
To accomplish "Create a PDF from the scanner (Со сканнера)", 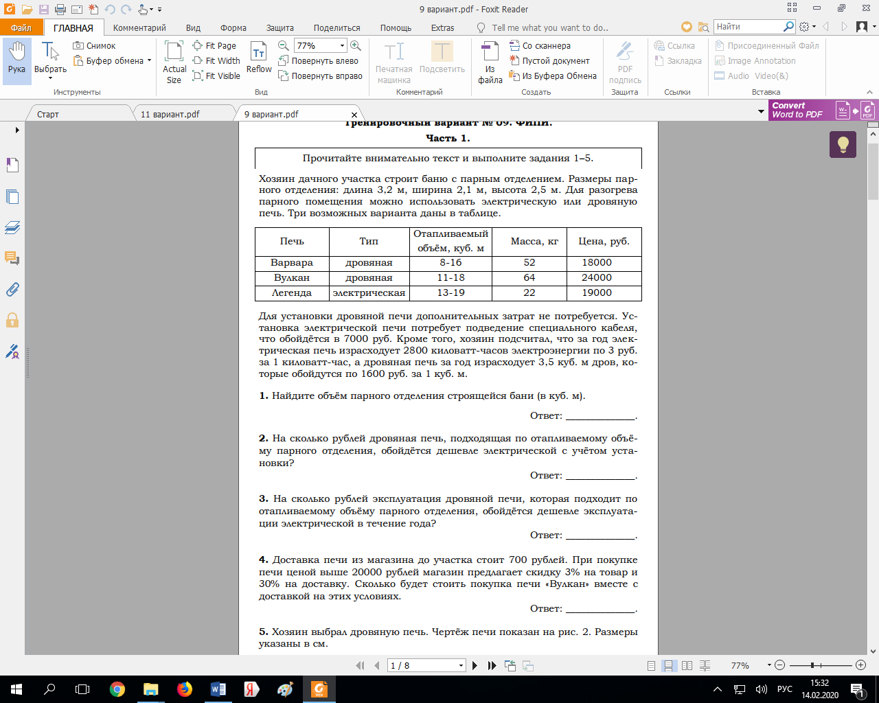I will click(x=540, y=46).
